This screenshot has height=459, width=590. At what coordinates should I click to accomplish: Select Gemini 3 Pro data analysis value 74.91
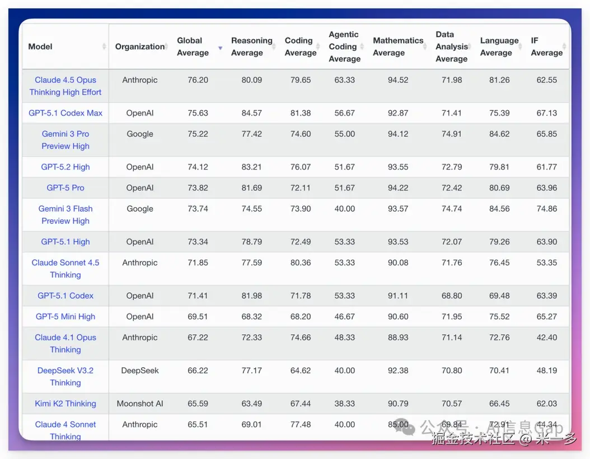click(x=452, y=134)
